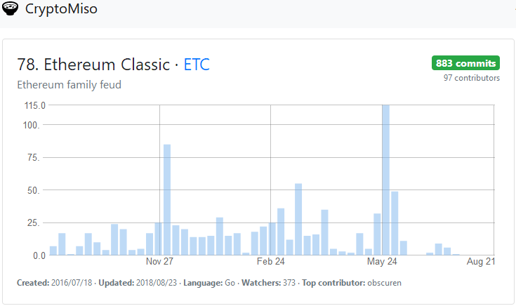Viewport: 516px width, 306px height.
Task: Click the tall bar right of Nov 27 line
Action: click(x=167, y=199)
